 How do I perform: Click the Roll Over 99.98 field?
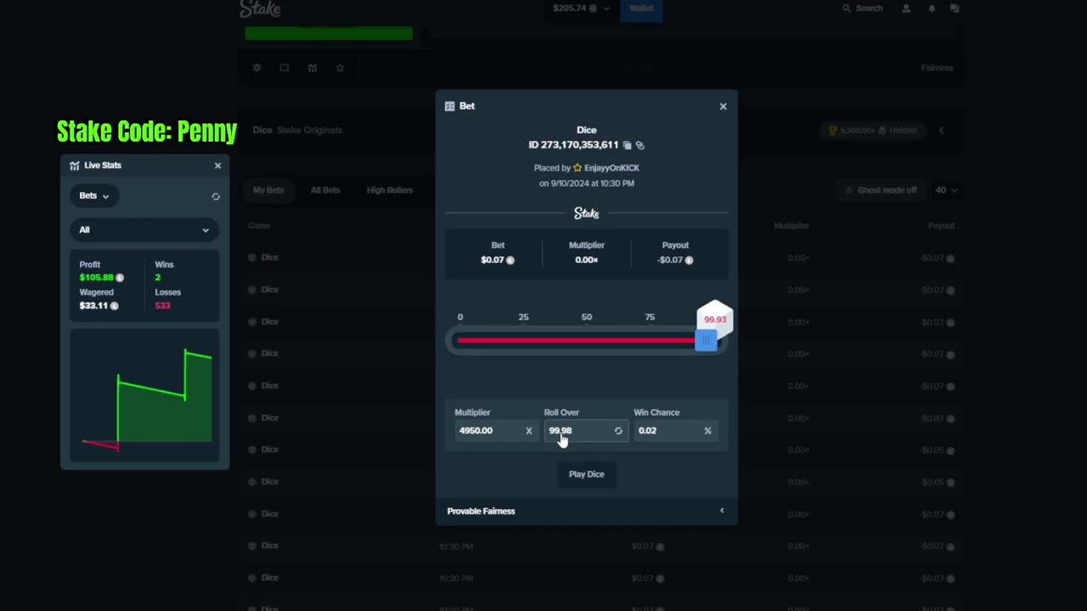click(x=584, y=430)
